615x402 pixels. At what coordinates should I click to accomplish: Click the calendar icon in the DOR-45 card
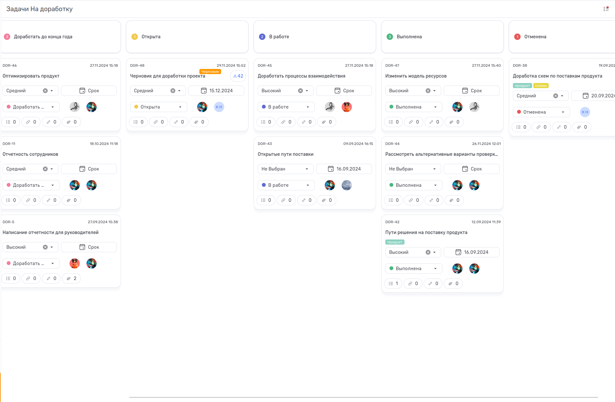(x=337, y=91)
